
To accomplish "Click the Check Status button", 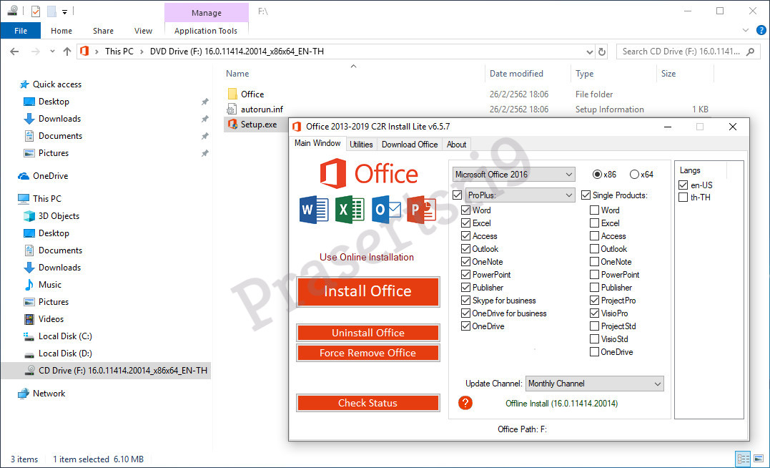I will [x=367, y=403].
